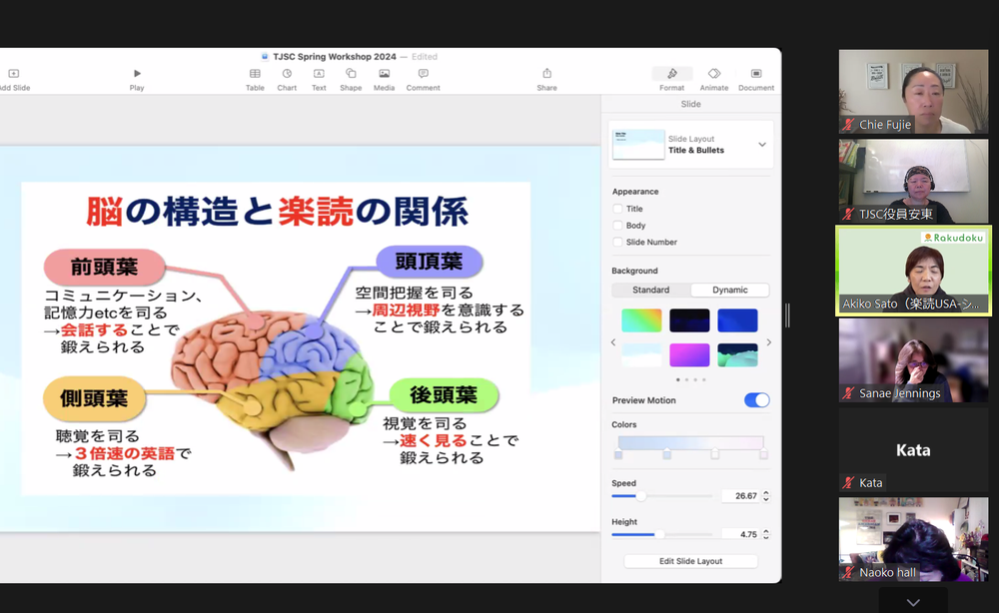Enable the Body appearance checkbox
This screenshot has width=999, height=613.
617,225
